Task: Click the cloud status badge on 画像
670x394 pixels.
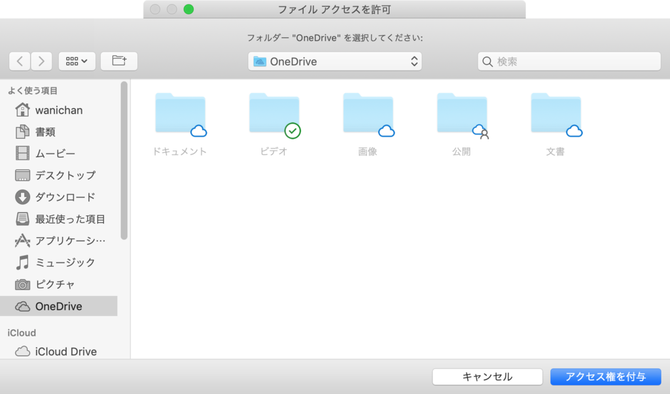Action: click(x=387, y=131)
